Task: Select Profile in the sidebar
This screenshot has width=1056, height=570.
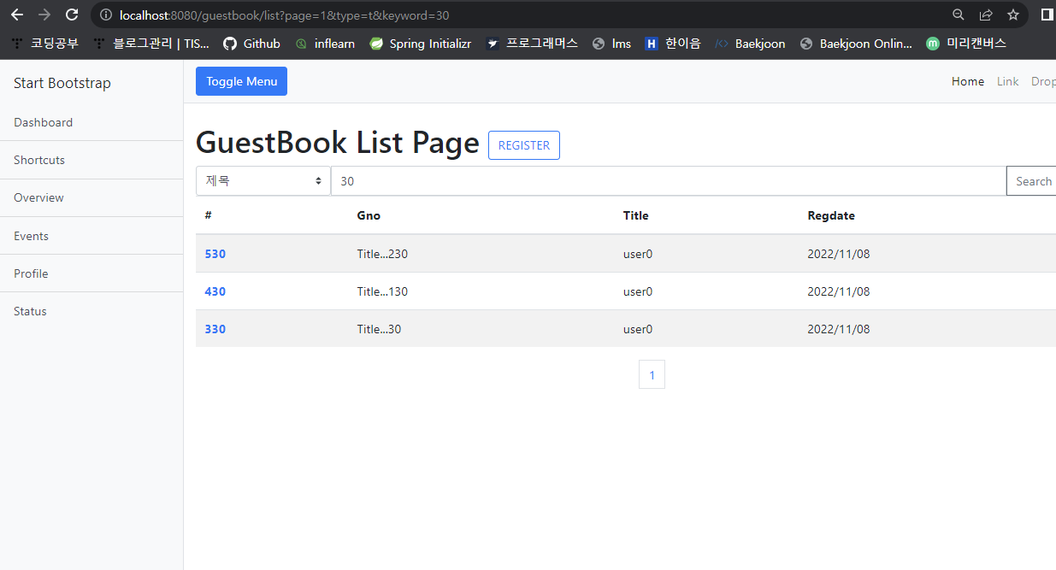Action: tap(91, 273)
